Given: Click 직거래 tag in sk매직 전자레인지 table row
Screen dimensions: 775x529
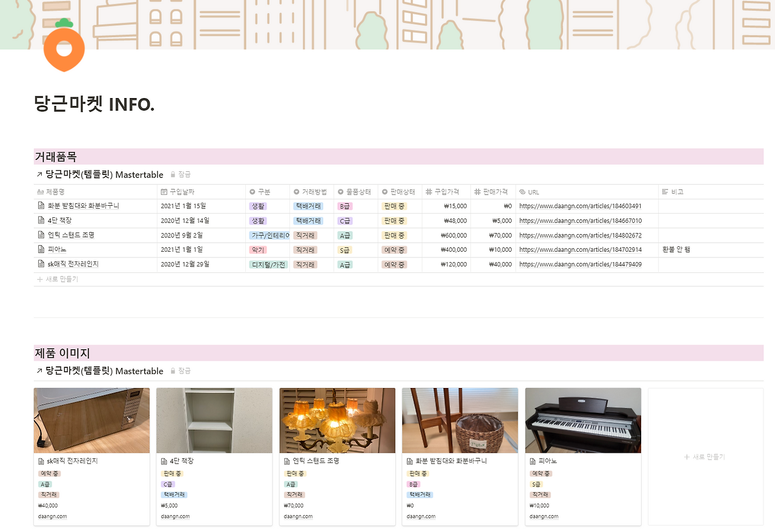Looking at the screenshot, I should click(x=305, y=264).
